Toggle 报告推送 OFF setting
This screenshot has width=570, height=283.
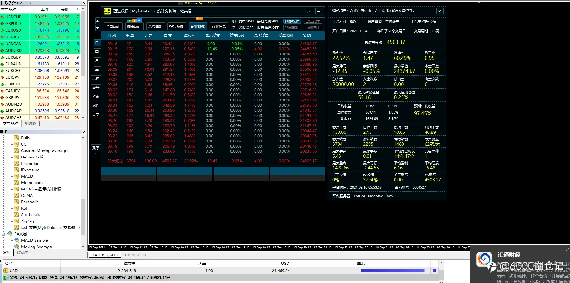point(268,28)
